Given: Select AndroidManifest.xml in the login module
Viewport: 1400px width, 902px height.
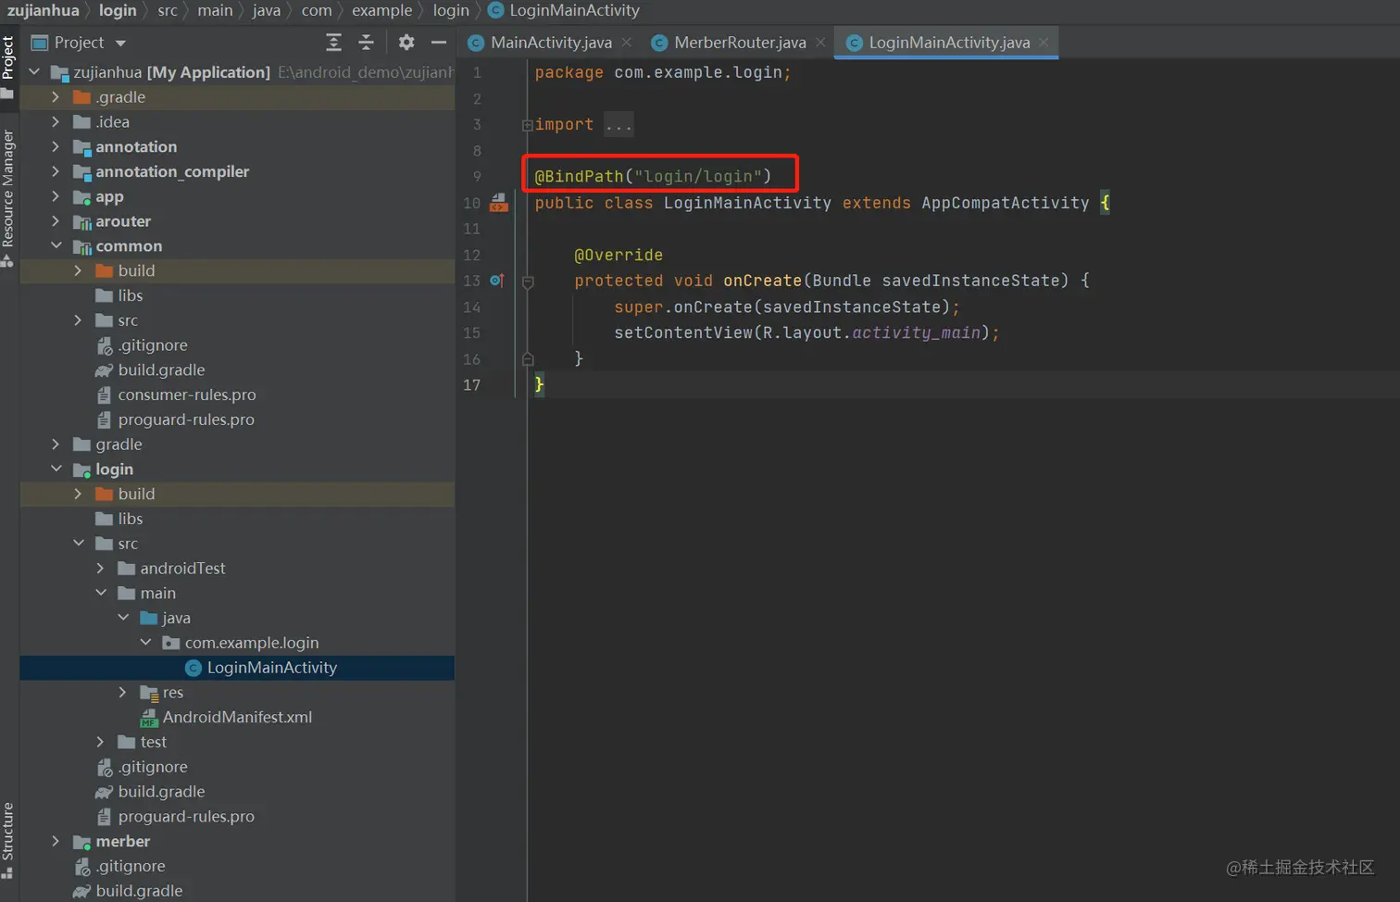Looking at the screenshot, I should [237, 718].
